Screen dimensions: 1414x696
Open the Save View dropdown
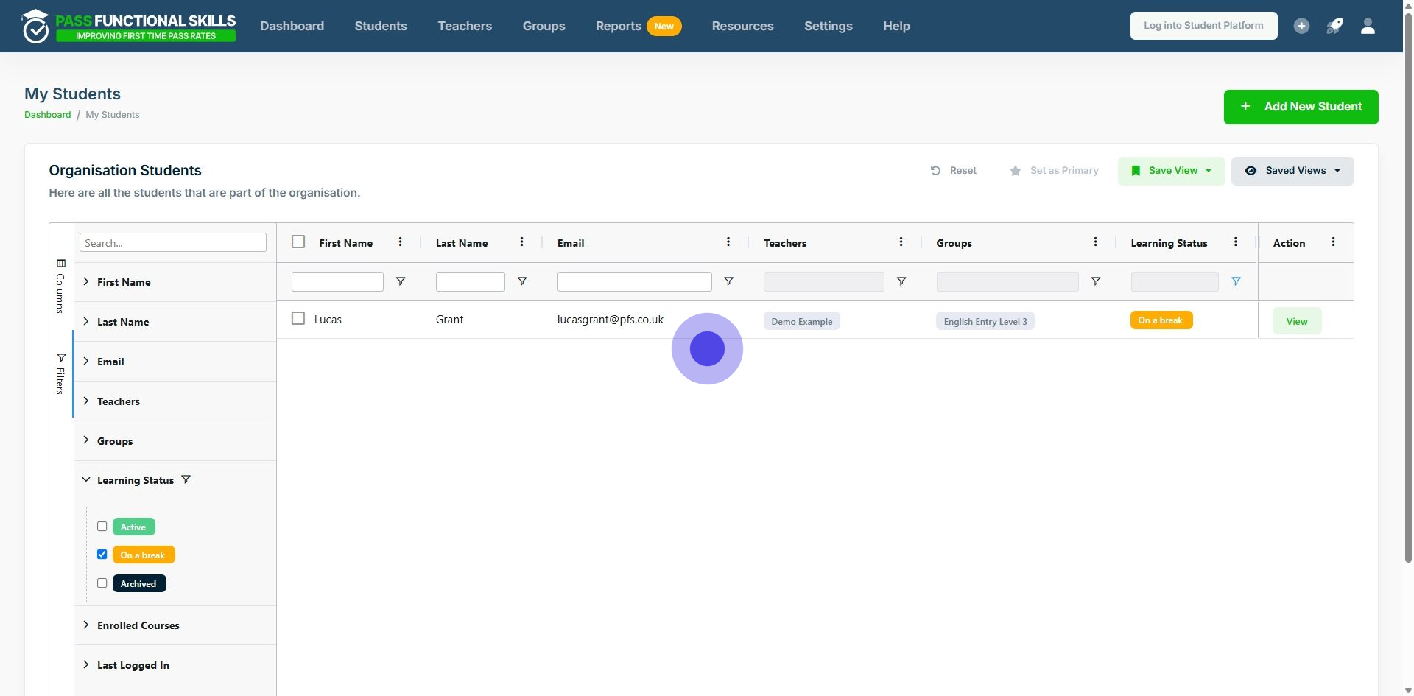[1171, 171]
